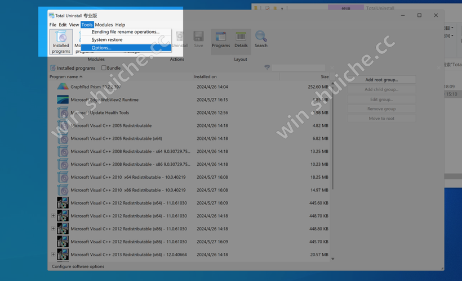Image resolution: width=462 pixels, height=281 pixels.
Task: Select System restore from Tools menu
Action: click(x=126, y=40)
